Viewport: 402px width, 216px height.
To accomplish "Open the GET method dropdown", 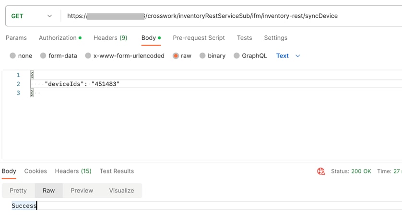I will [x=31, y=16].
